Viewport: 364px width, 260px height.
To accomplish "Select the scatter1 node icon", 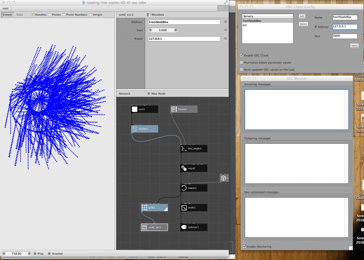I will [135, 129].
